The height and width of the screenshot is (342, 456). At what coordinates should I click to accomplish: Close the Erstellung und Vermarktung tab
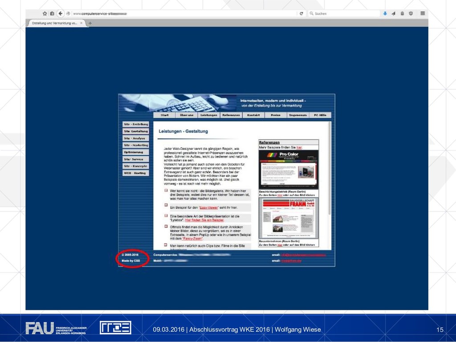pos(81,23)
